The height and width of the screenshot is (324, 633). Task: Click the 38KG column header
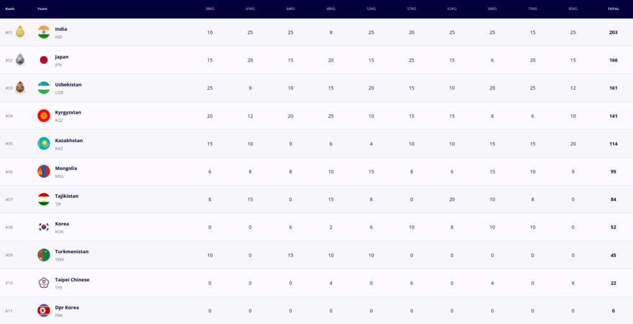210,9
